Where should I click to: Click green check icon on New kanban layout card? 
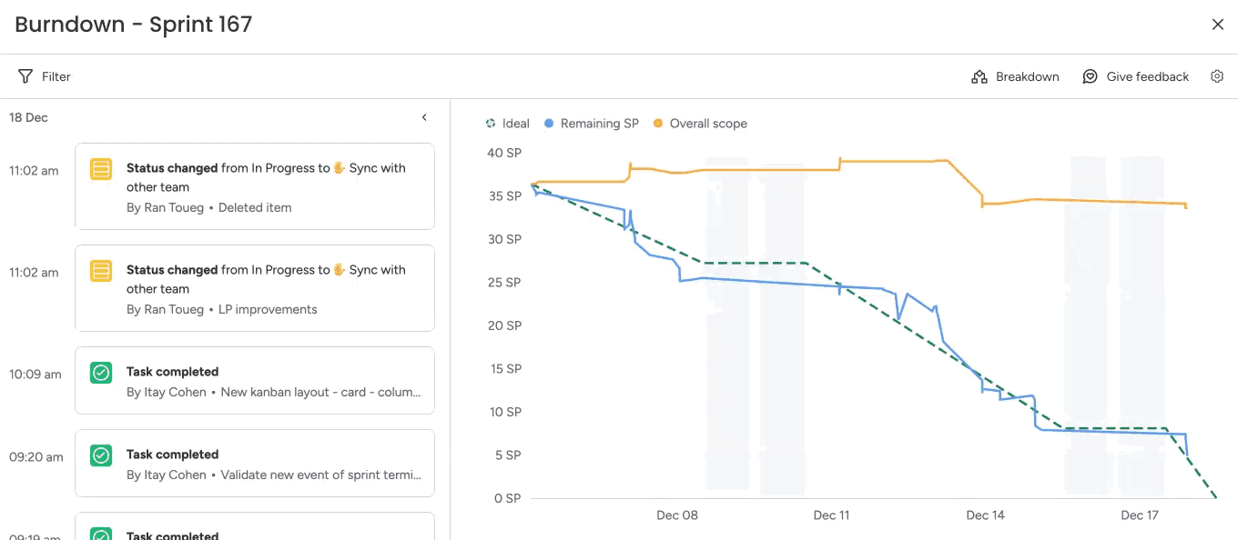click(101, 372)
